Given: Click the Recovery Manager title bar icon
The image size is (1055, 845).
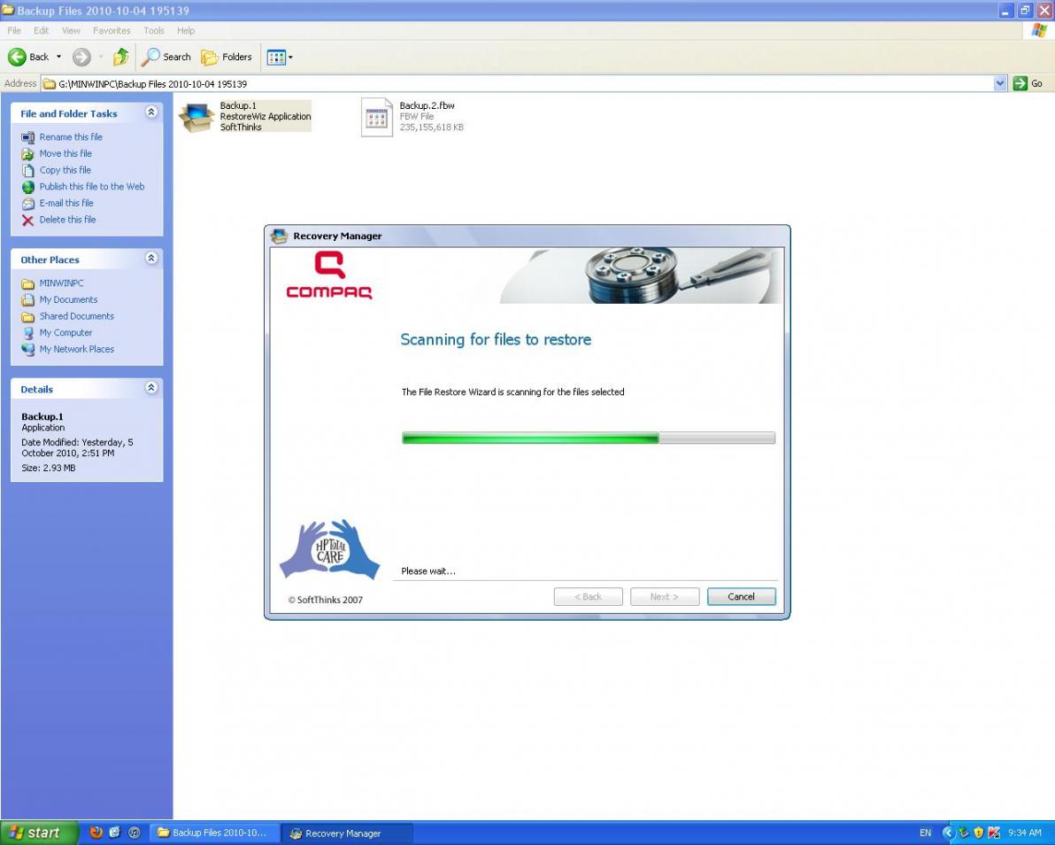Looking at the screenshot, I should click(279, 236).
